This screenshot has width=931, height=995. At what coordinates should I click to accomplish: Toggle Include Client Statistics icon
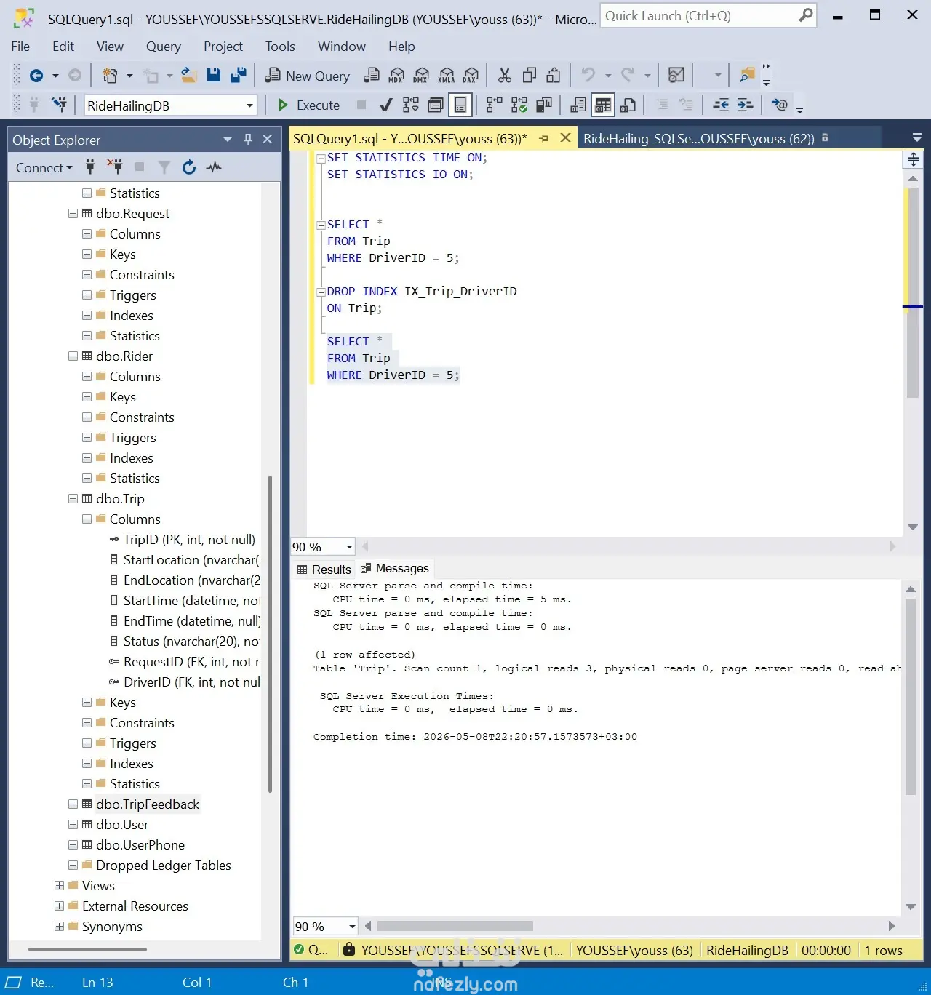pos(544,105)
